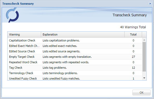
Task: Click the 'Lists tag problems.' explanation cell
Action: 55,68
